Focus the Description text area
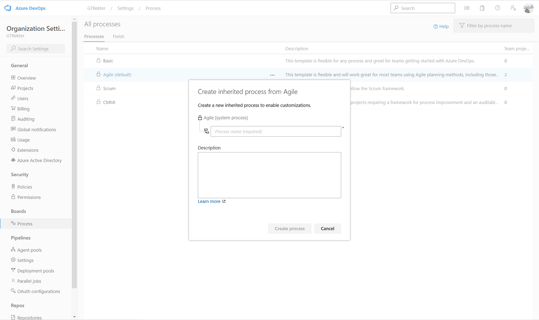 [x=269, y=175]
